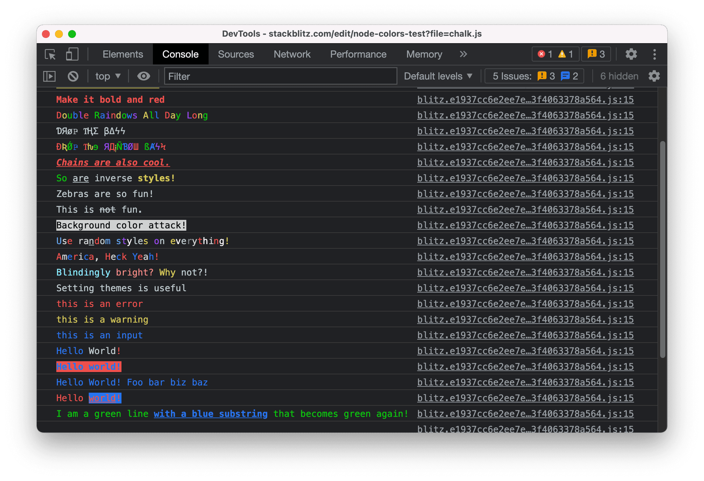The image size is (704, 481).
Task: Click the top frame context selector
Action: point(107,75)
